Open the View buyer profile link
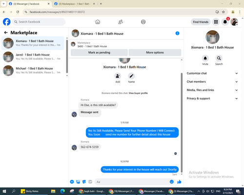244x195 pixels. [x=138, y=93]
